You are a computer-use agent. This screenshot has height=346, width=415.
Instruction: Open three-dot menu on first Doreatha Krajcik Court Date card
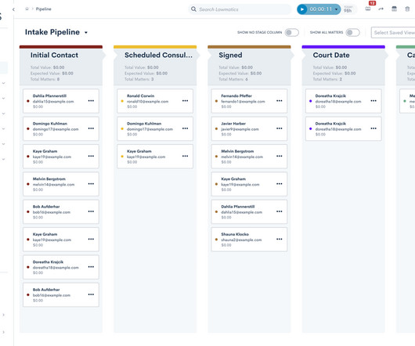(x=373, y=101)
